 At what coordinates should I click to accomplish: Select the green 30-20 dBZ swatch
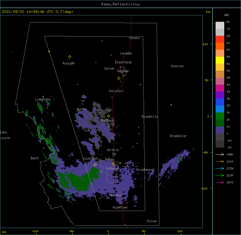pyautogui.click(x=220, y=116)
